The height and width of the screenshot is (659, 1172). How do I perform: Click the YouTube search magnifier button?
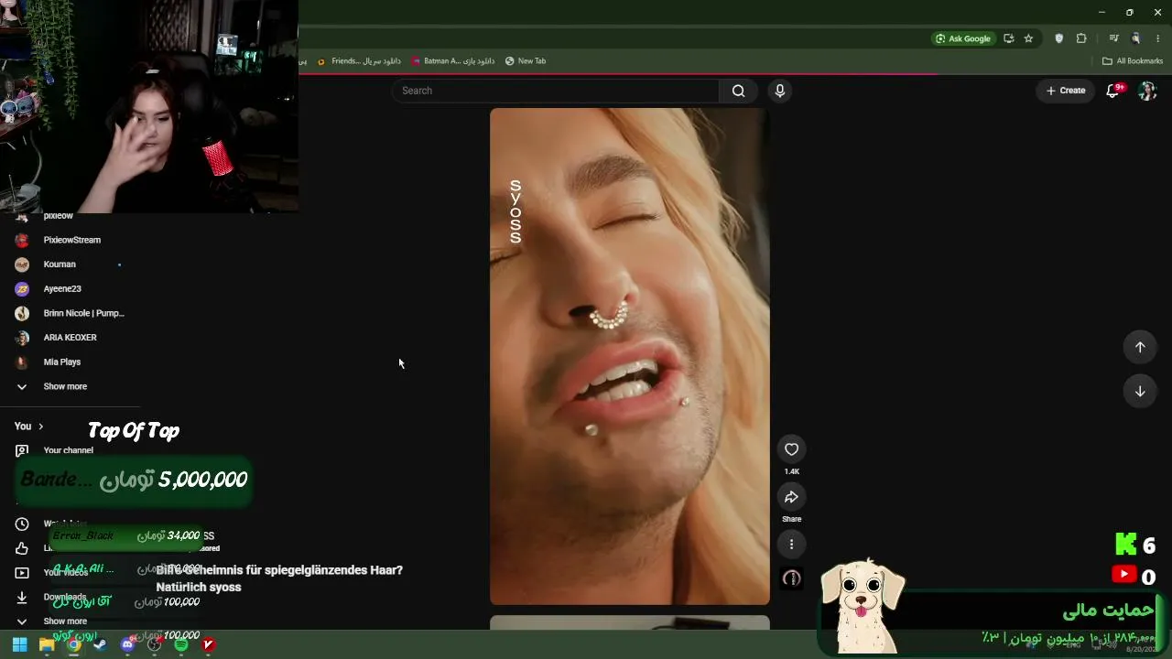738,91
